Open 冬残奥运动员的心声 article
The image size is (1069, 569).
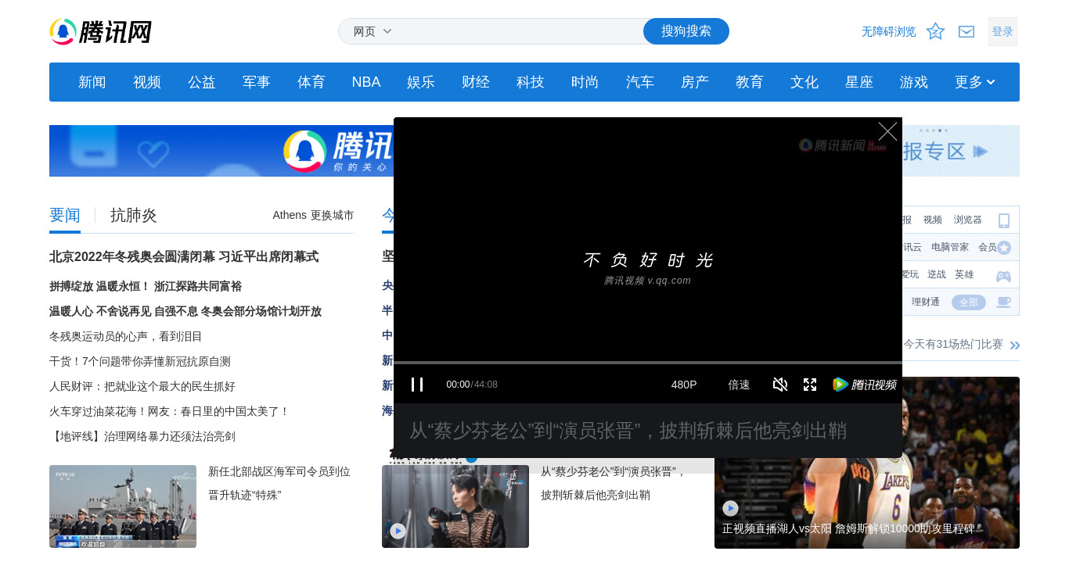(x=126, y=336)
